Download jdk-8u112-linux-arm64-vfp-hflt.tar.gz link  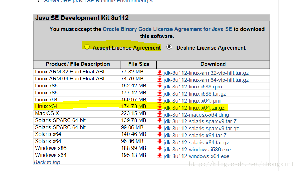coord(206,80)
